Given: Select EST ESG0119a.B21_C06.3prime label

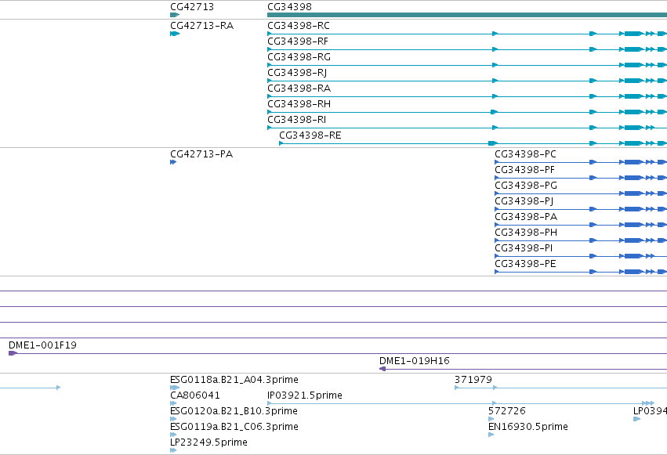Looking at the screenshot, I should [234, 427].
